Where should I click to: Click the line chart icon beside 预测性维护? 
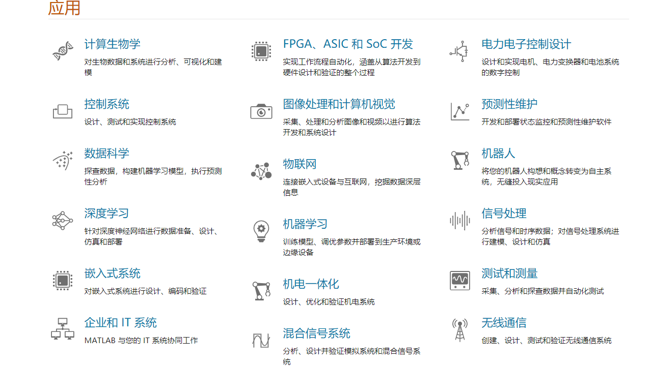click(x=460, y=111)
